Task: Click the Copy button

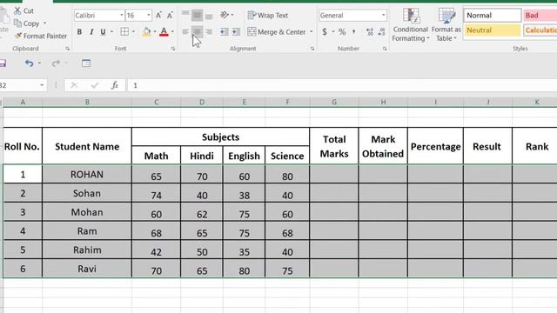Action: pos(27,23)
